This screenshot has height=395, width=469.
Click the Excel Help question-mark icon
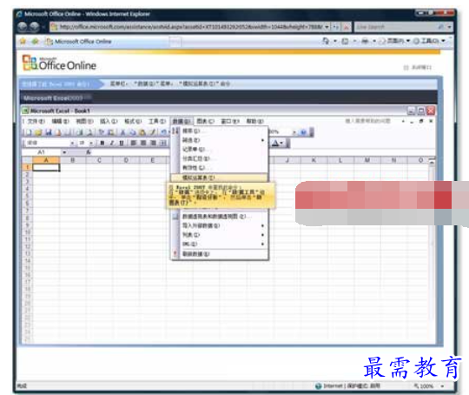303,132
